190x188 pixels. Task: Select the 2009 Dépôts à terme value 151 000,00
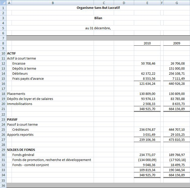[176, 68]
